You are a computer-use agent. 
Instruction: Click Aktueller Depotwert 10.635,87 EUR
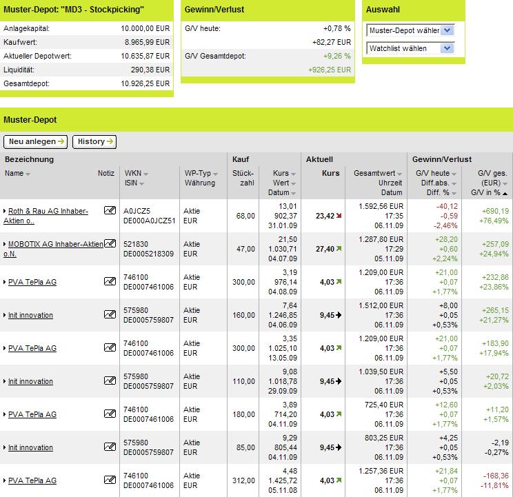pos(145,57)
